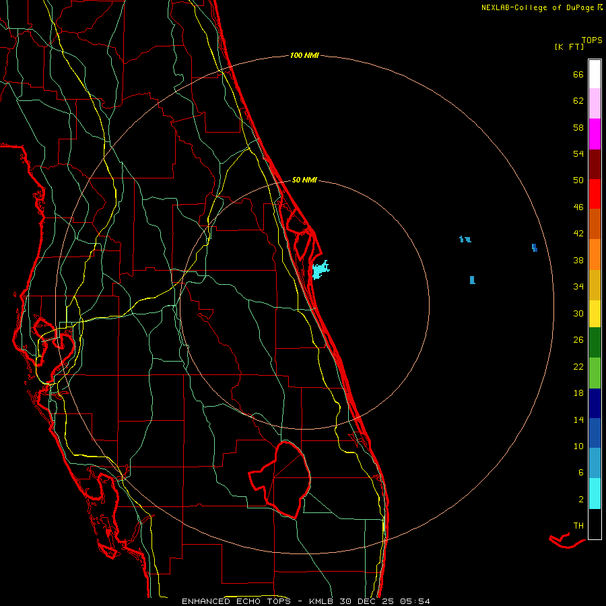Click the dark red swatch at 54 K FT
This screenshot has height=606, width=606.
[595, 164]
